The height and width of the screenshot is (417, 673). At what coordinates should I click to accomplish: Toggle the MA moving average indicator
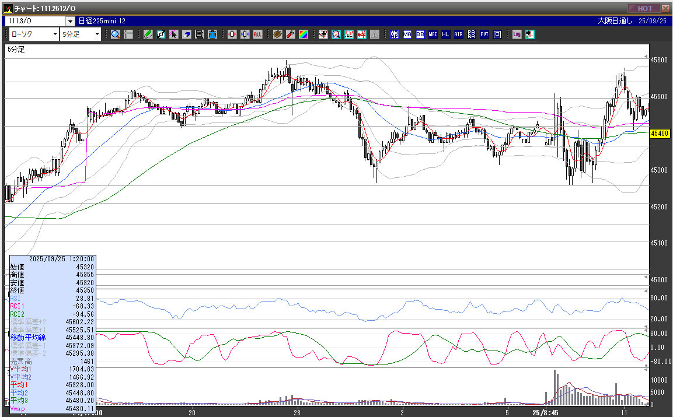407,34
